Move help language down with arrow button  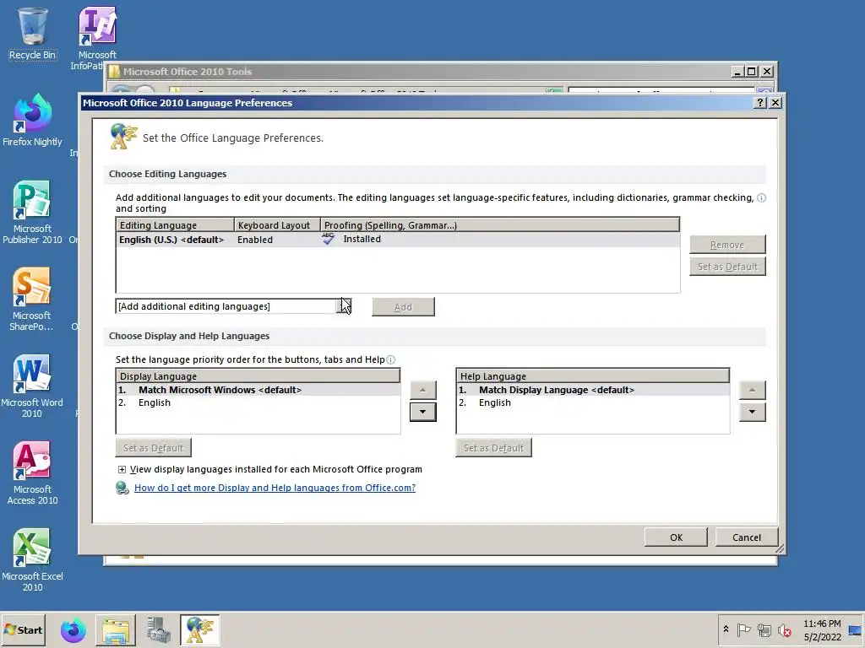tap(752, 412)
